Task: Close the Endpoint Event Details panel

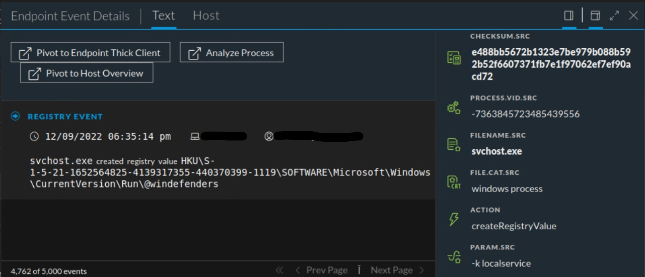Action: pyautogui.click(x=633, y=16)
